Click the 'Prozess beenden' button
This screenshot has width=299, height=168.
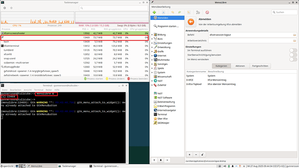[137, 79]
